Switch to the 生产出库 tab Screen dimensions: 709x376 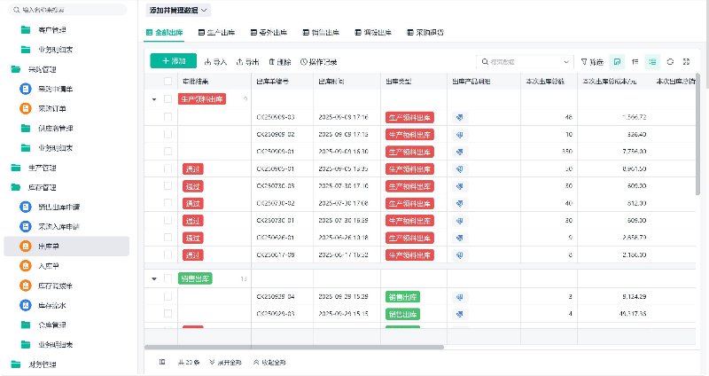pyautogui.click(x=216, y=33)
